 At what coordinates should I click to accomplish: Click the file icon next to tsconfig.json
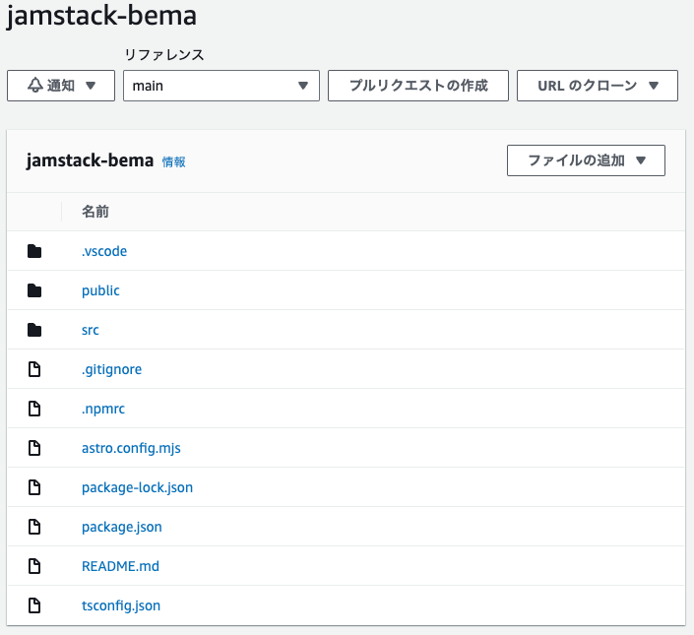[35, 605]
